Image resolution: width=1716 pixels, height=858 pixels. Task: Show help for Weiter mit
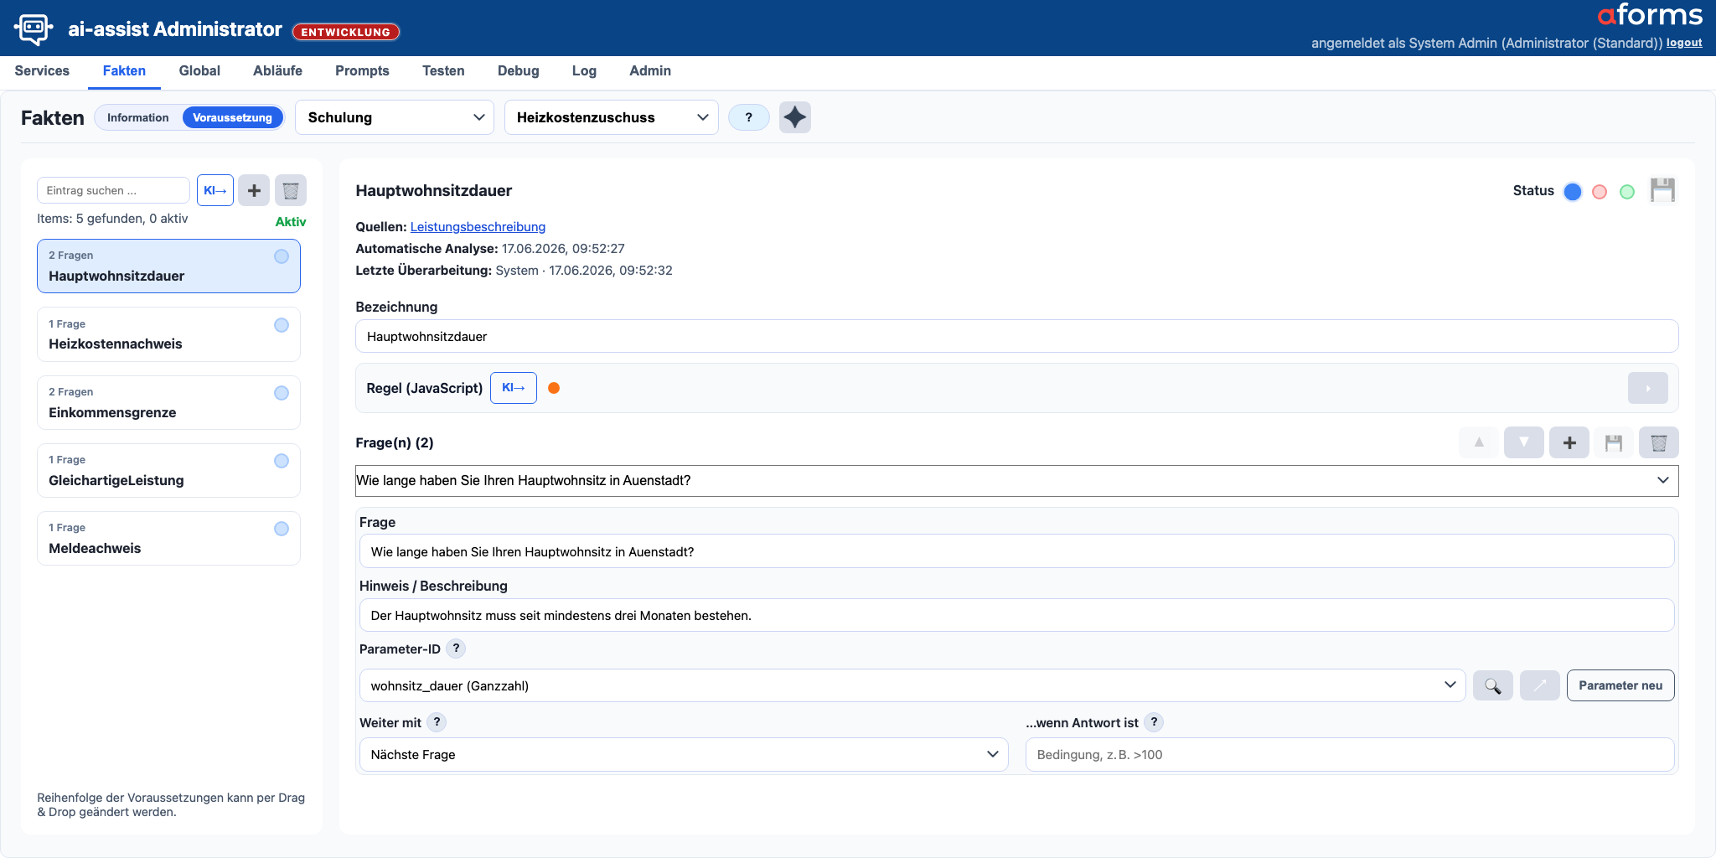click(x=437, y=722)
